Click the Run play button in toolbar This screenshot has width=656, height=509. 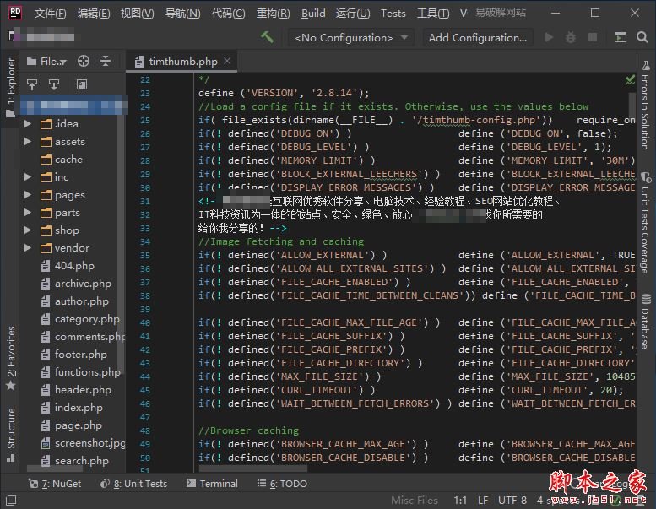tap(549, 38)
